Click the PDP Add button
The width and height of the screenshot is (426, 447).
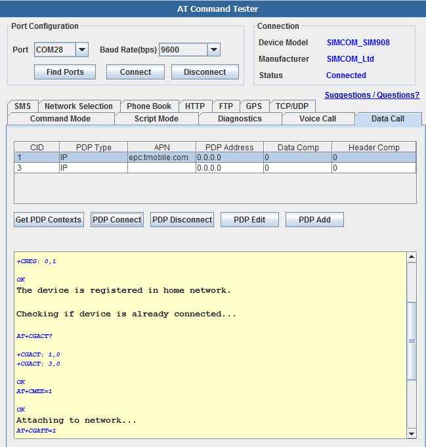click(314, 219)
